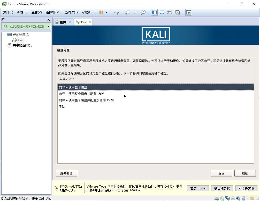This screenshot has width=260, height=201.
Task: Take a snapshot of the virtual machine
Action: pos(127,12)
